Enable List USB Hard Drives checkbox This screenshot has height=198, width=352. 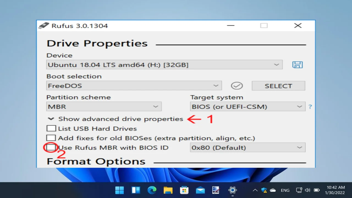coord(51,128)
